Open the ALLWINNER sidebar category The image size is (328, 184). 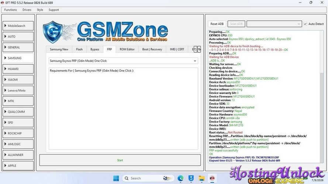(x=18, y=155)
